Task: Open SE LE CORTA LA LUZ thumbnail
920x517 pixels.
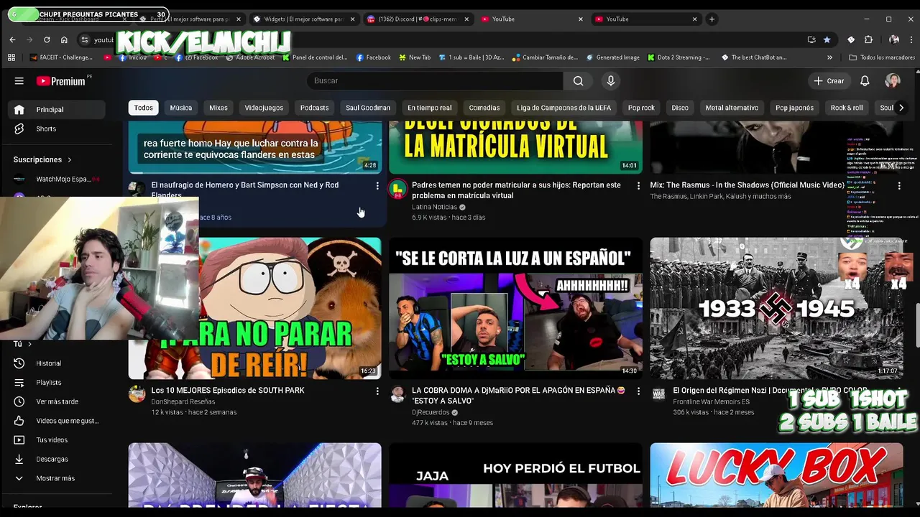Action: (x=515, y=308)
